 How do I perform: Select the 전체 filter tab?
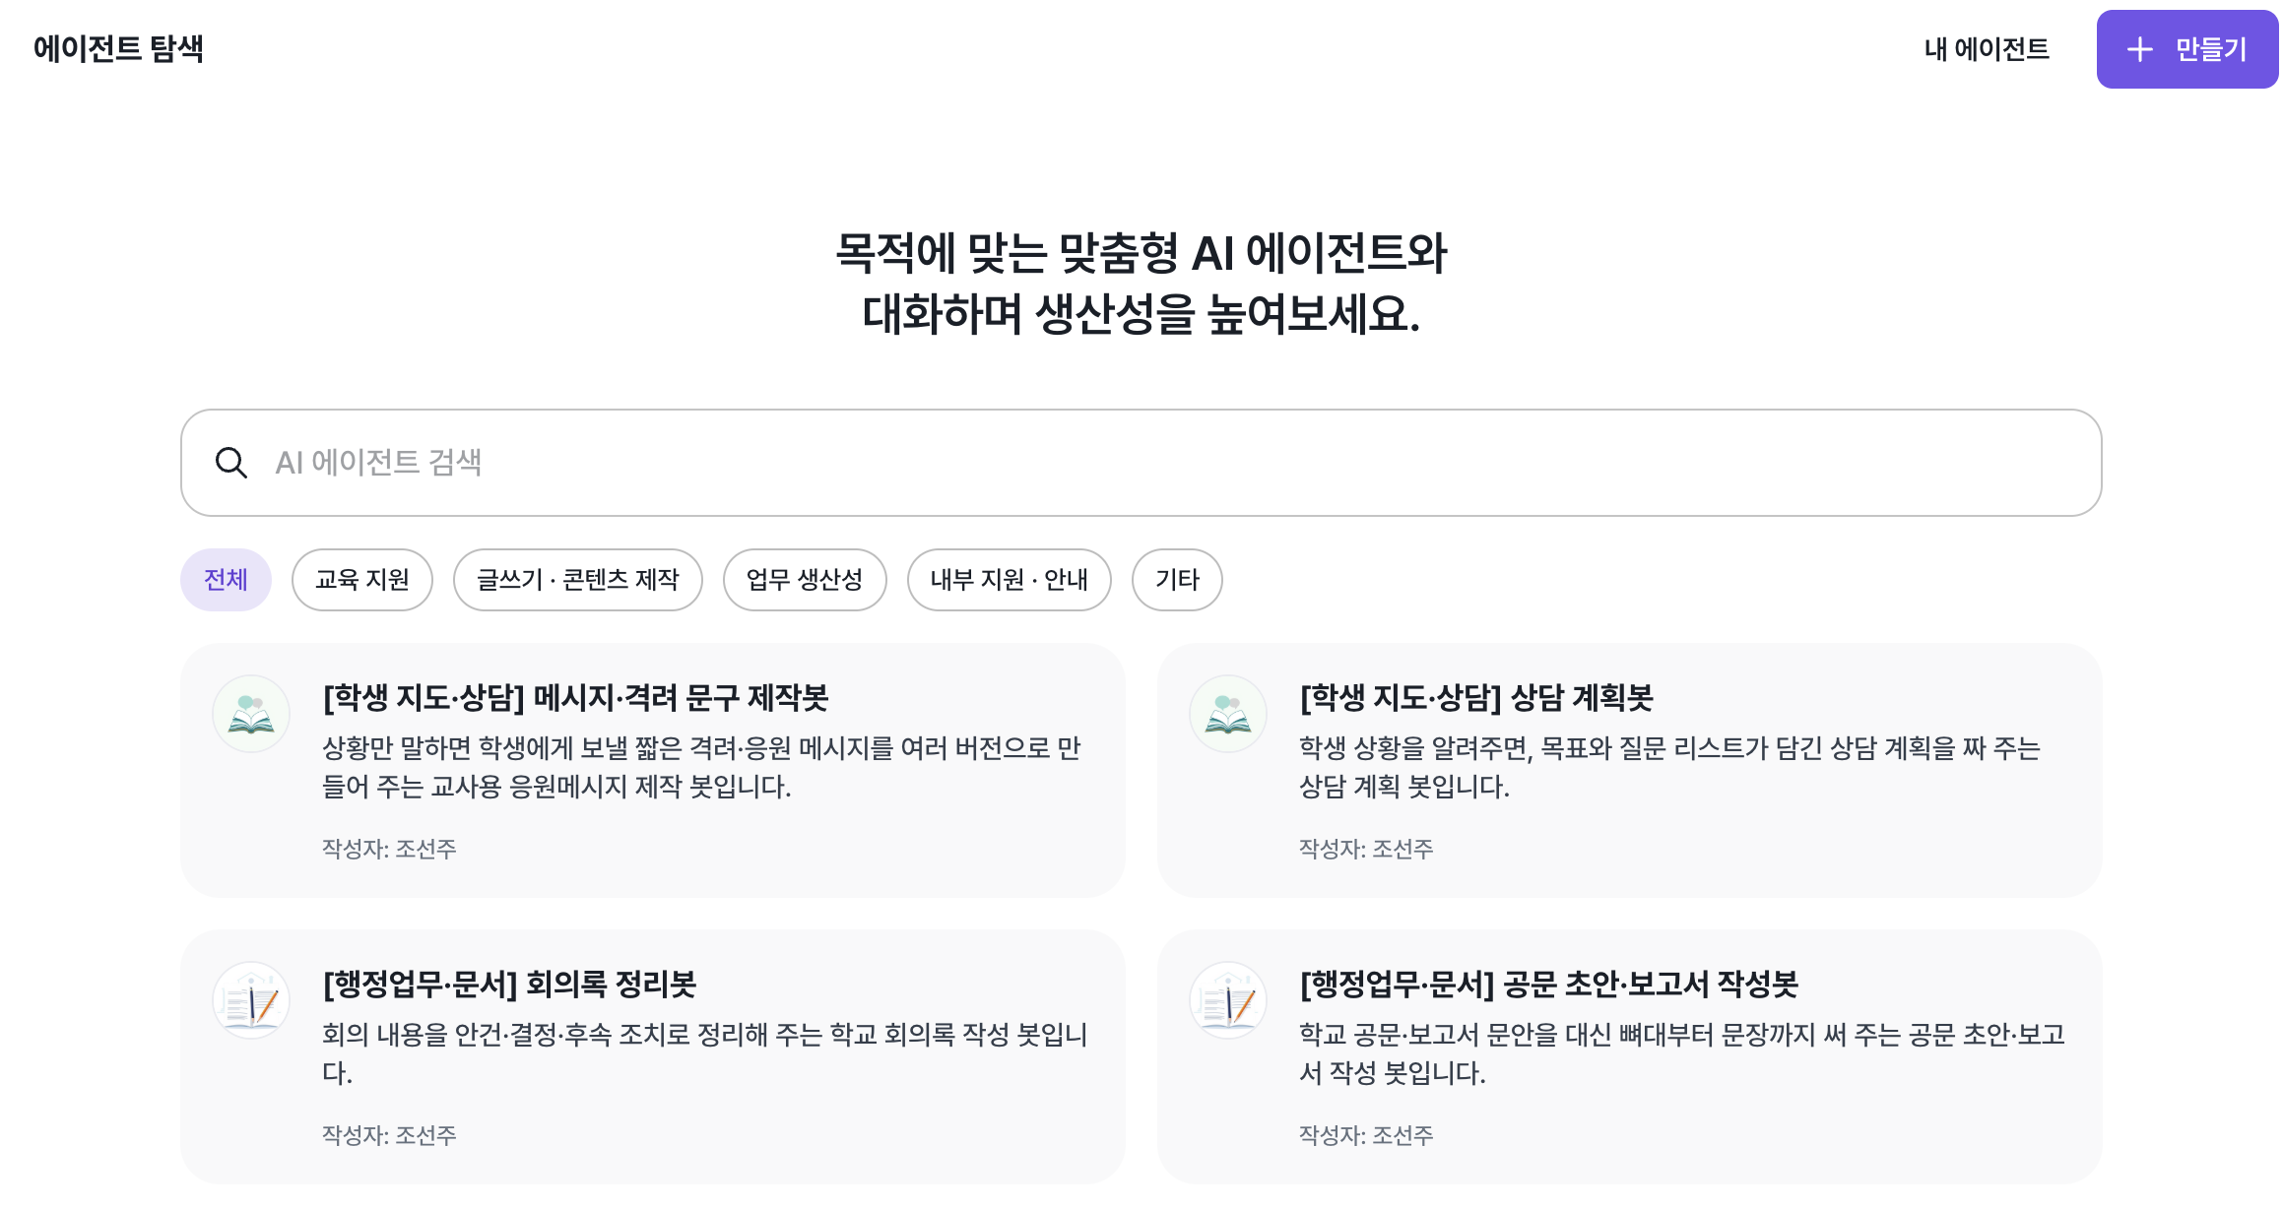(x=226, y=580)
